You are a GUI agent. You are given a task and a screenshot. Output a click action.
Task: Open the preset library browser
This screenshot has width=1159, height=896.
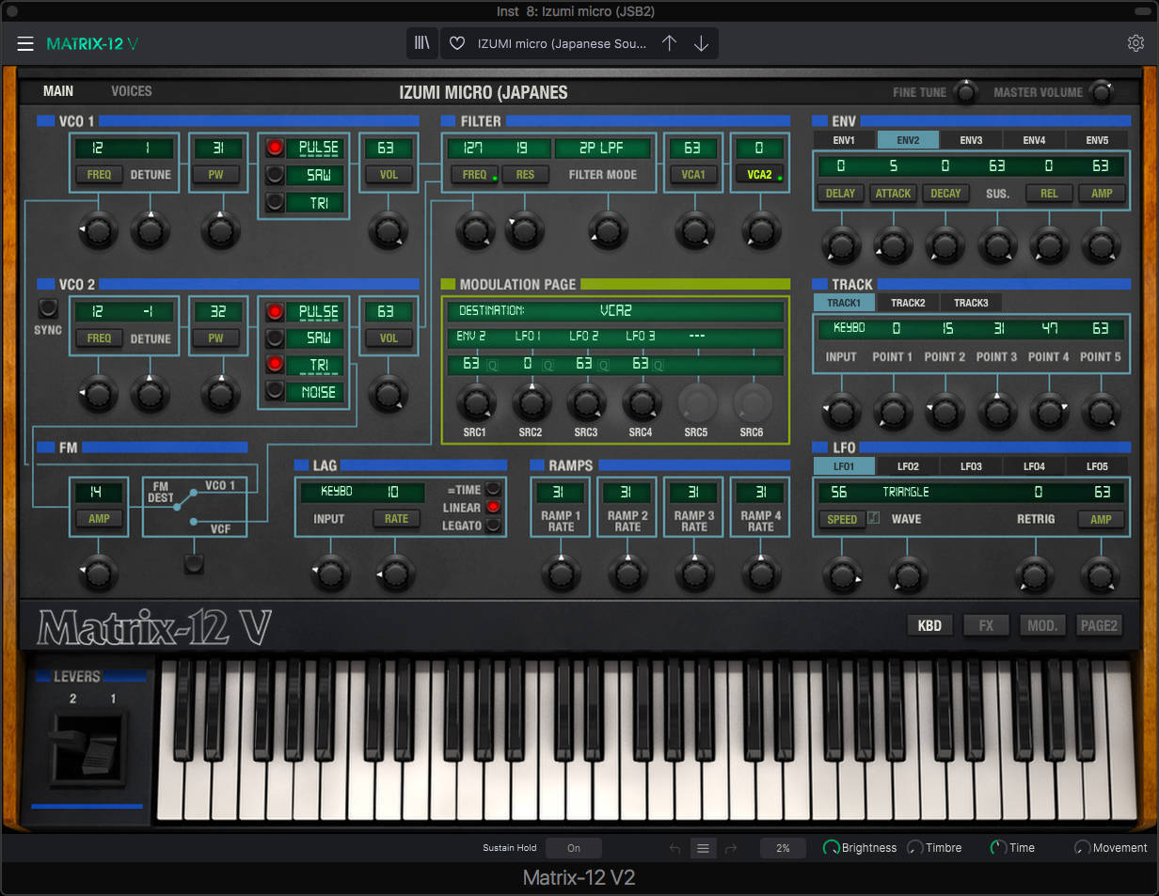pos(422,43)
